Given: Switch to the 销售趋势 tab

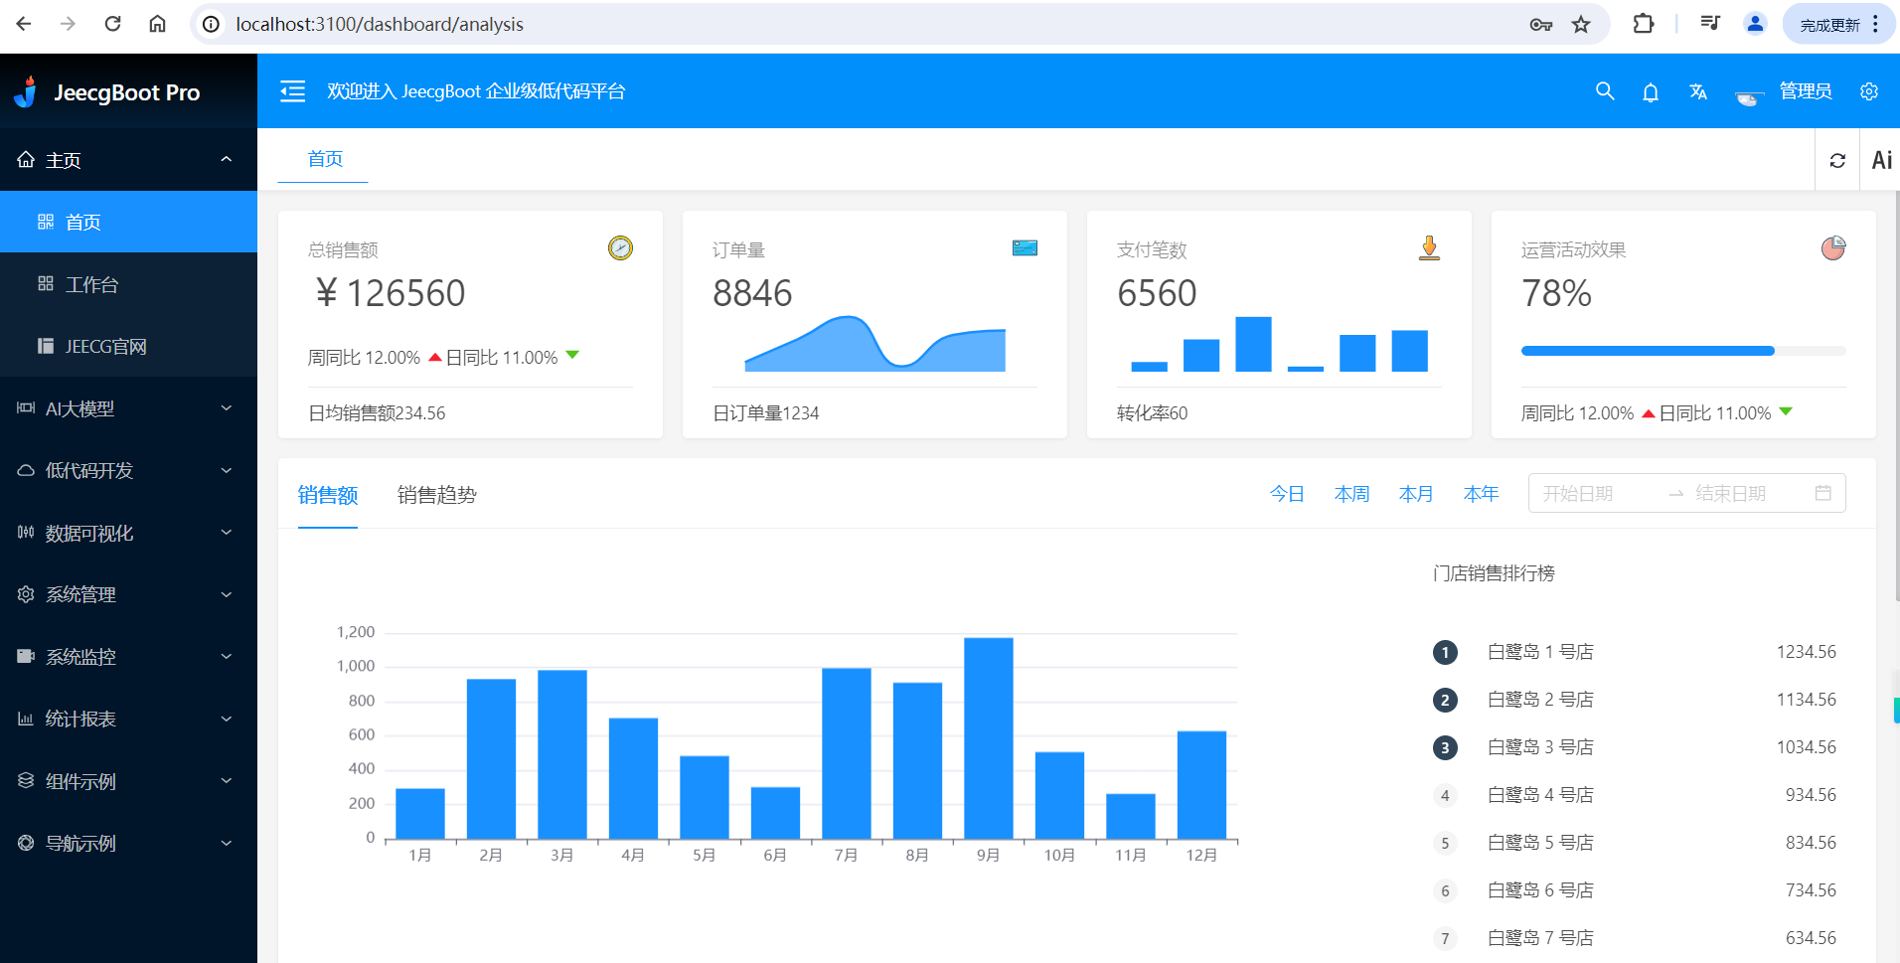Looking at the screenshot, I should [437, 495].
